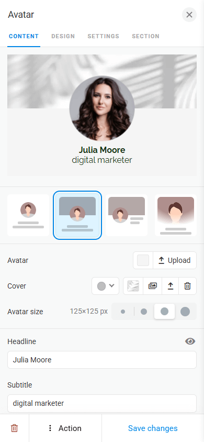Screen dimensions: 204x442
Task: Toggle Headline visibility eye icon
Action: pyautogui.click(x=190, y=341)
